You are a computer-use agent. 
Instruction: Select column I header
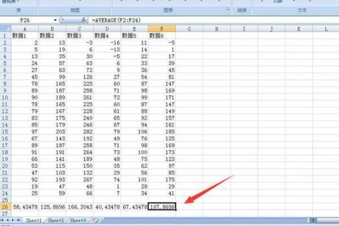[244, 29]
